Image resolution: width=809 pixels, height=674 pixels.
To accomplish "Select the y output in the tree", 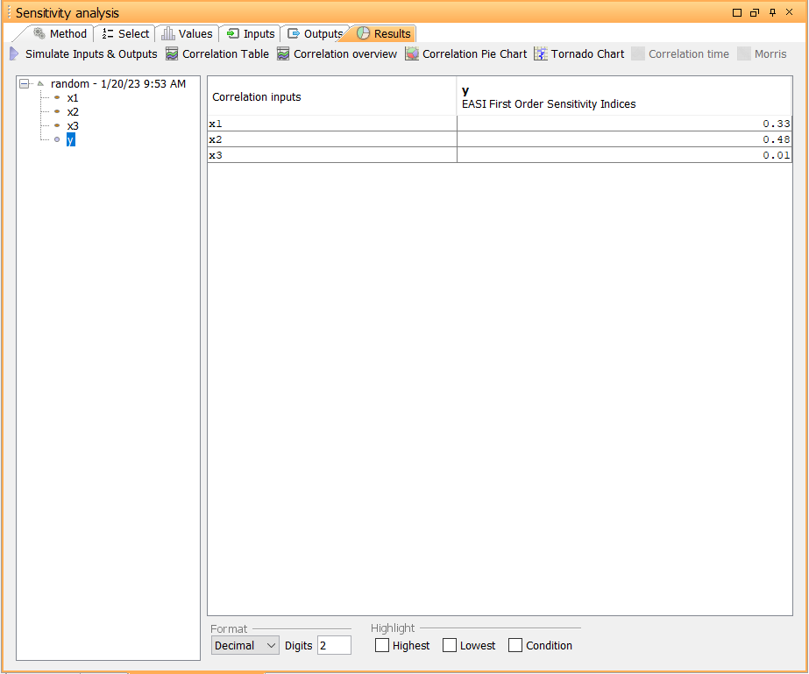I will pos(71,140).
